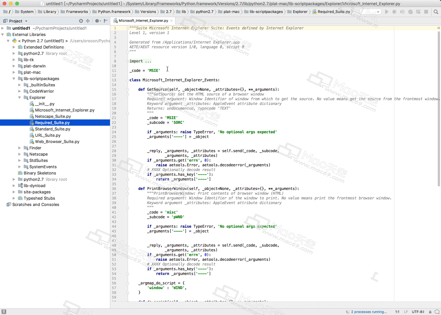Image resolution: width=441 pixels, height=315 pixels.
Task: Open UTF-8 encoding selector
Action: [418, 312]
